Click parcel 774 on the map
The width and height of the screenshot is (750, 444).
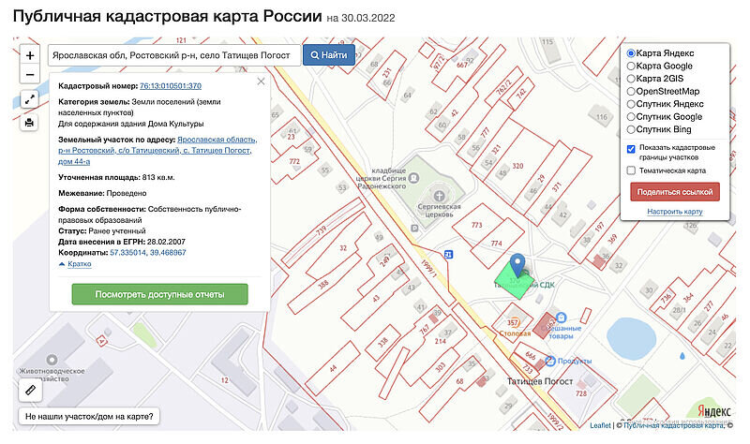coord(497,244)
